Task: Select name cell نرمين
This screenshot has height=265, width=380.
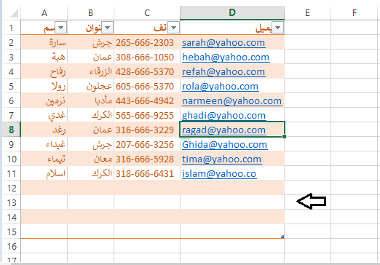Action: click(44, 101)
